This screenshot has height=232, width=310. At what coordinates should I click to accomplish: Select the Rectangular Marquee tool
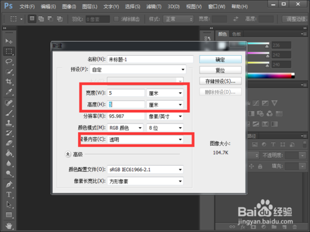pos(9,51)
